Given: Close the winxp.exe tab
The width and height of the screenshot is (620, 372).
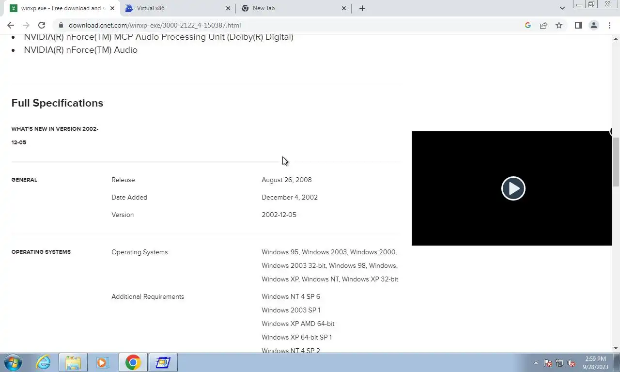Looking at the screenshot, I should 112,8.
